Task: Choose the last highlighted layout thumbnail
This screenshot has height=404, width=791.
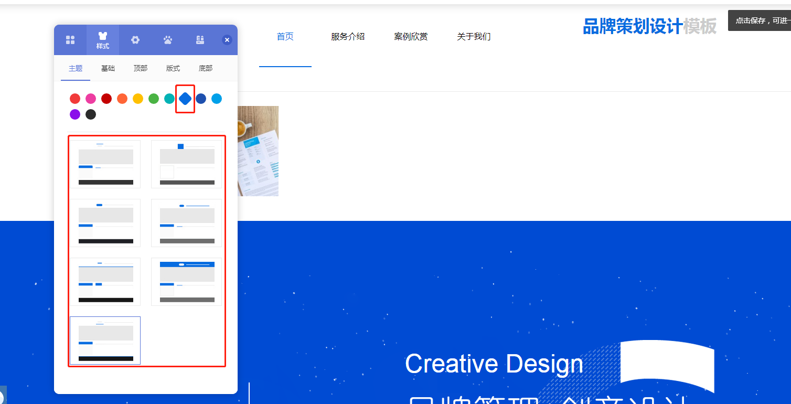Action: coord(105,341)
